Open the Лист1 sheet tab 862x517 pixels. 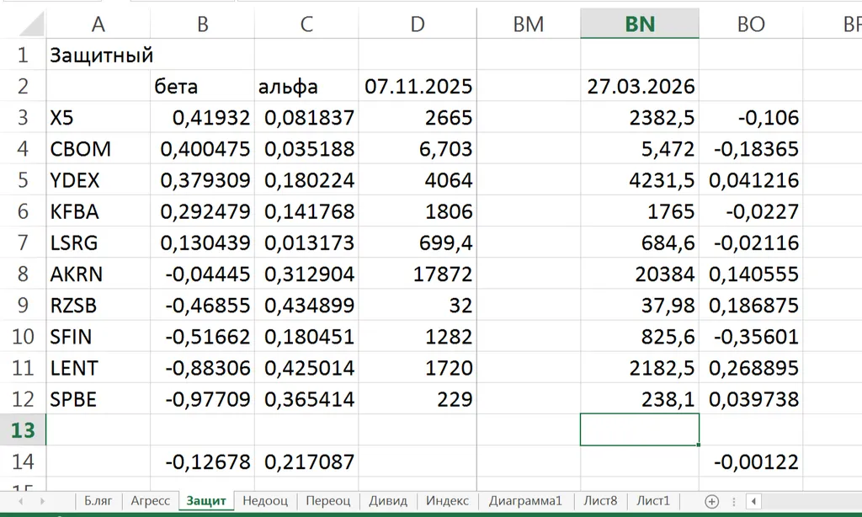pos(653,501)
